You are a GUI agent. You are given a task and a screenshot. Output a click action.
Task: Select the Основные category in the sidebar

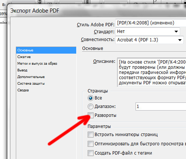(x=46, y=50)
